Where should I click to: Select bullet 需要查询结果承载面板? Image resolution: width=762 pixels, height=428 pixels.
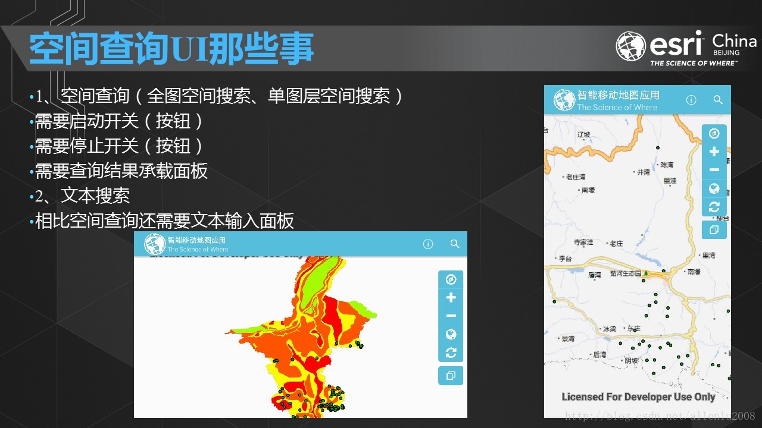tap(121, 171)
